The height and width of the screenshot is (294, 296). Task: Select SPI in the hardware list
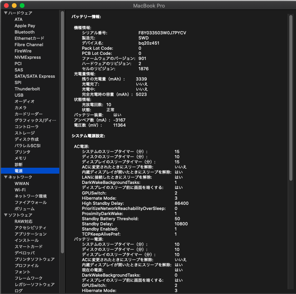click(x=18, y=82)
